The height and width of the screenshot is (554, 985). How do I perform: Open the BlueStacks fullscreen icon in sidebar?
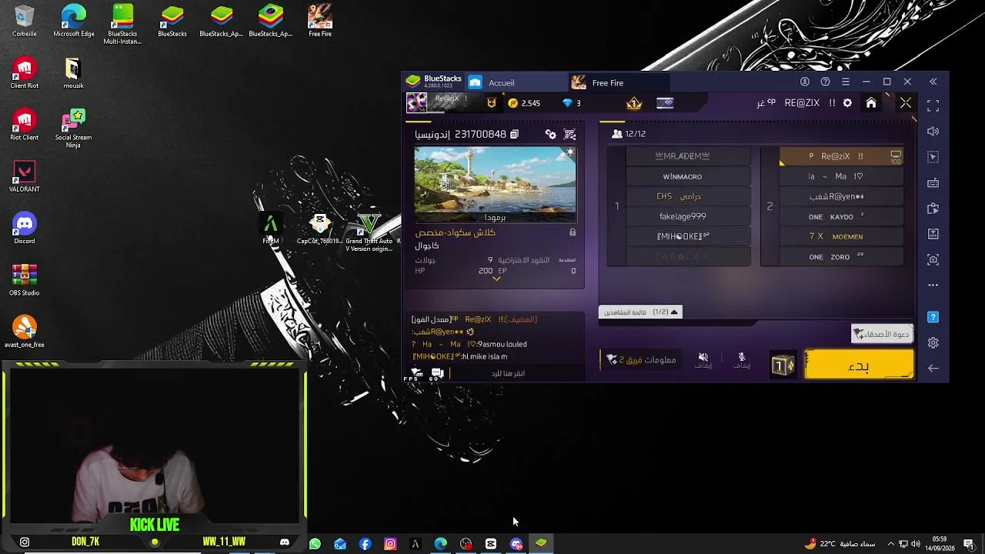933,105
